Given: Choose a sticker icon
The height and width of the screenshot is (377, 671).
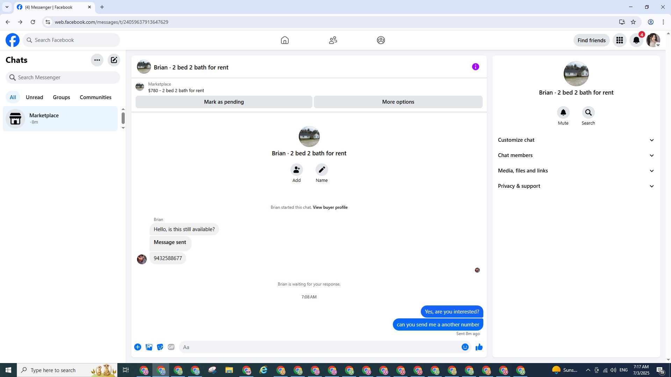Looking at the screenshot, I should 160,347.
